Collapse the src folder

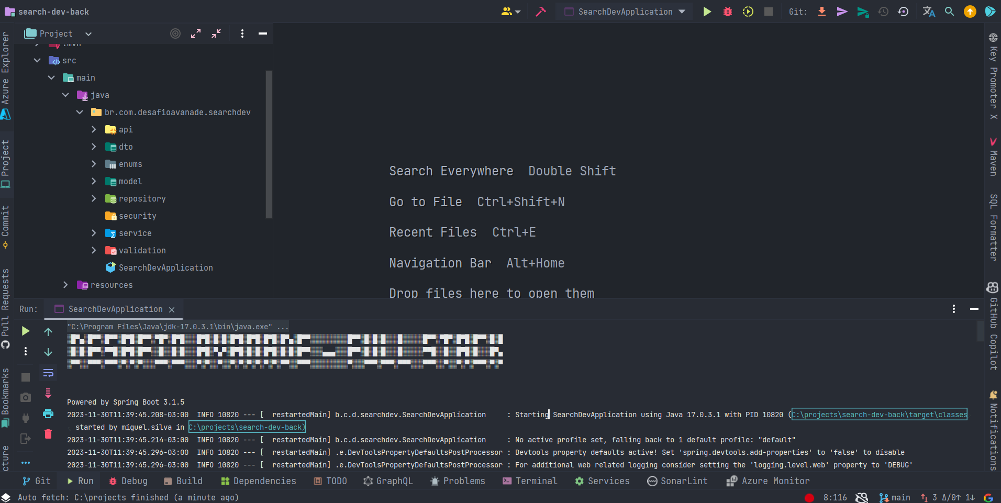click(37, 60)
